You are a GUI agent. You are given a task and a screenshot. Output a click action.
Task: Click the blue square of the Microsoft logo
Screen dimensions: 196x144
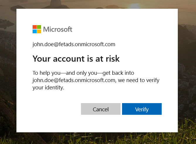pos(35,31)
